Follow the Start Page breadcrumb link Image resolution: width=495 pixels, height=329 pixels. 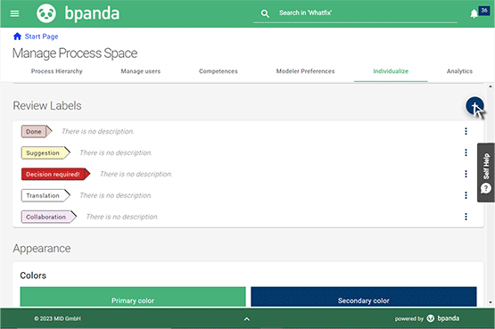pos(41,37)
